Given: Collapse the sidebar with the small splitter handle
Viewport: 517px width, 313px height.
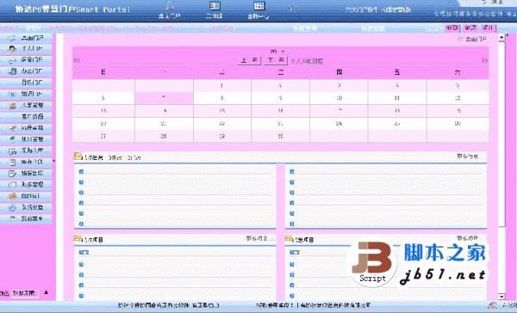Looking at the screenshot, I should pos(53,161).
